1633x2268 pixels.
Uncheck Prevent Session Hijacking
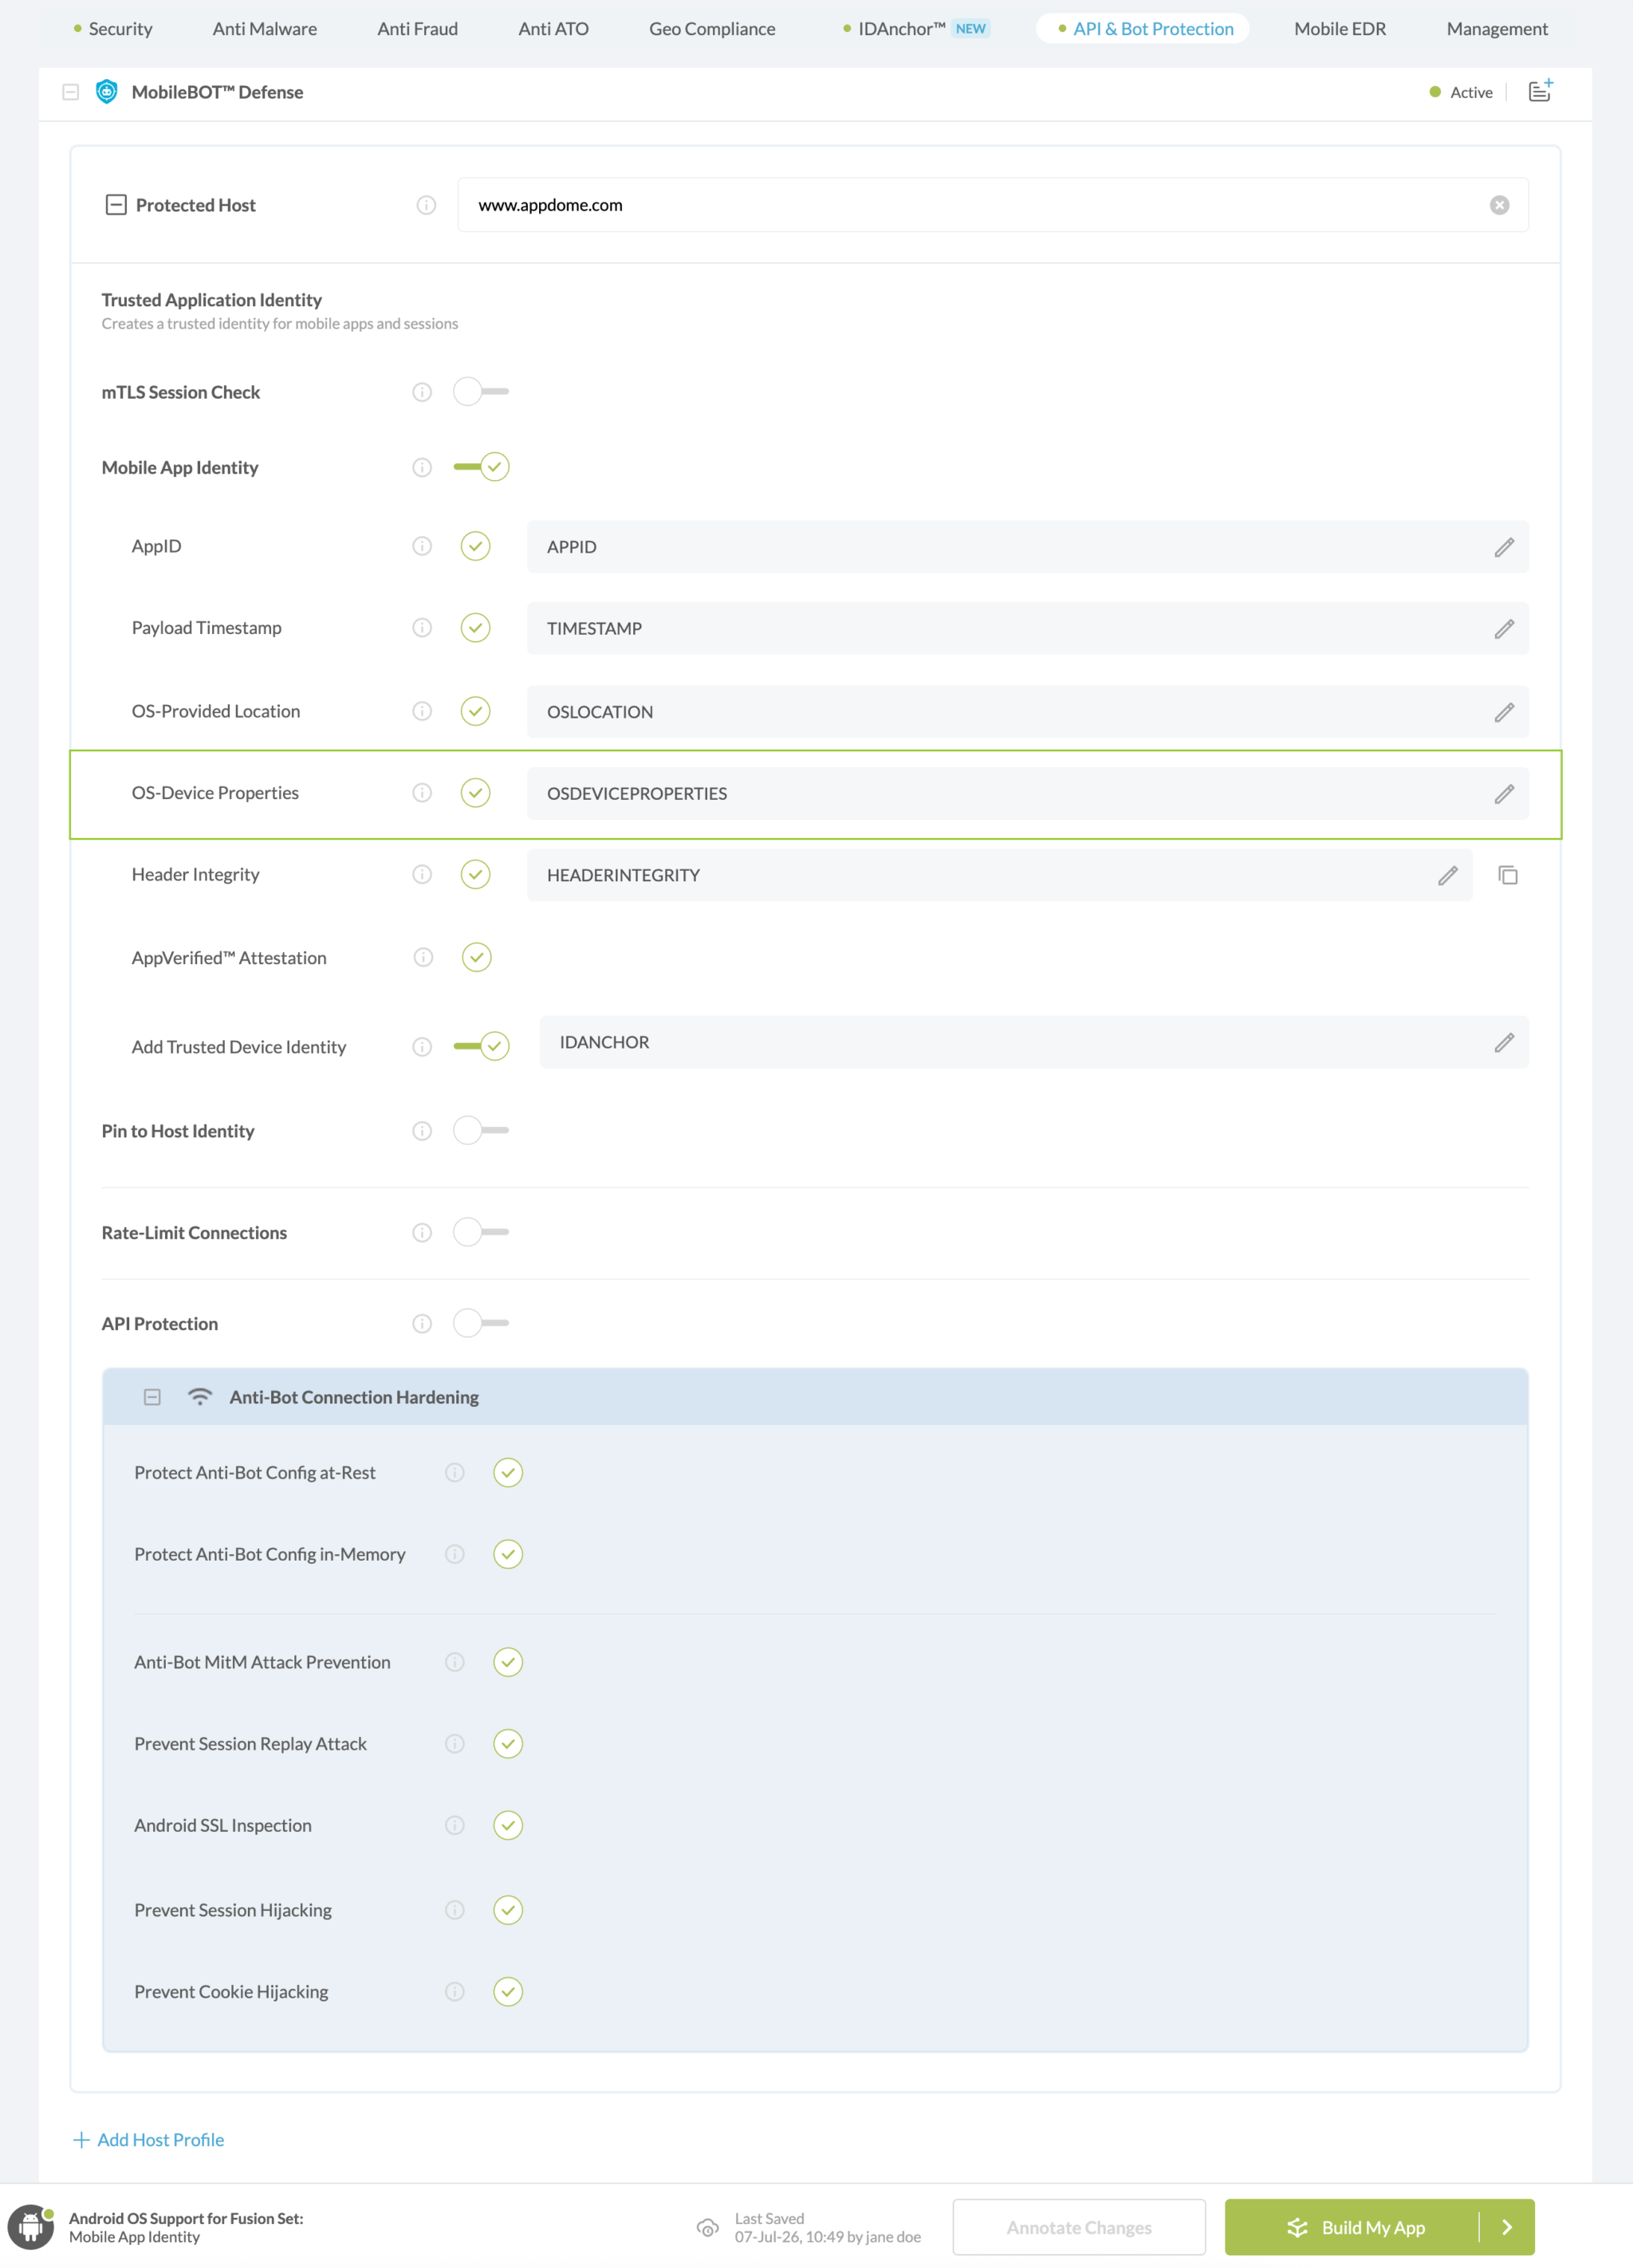(508, 1911)
